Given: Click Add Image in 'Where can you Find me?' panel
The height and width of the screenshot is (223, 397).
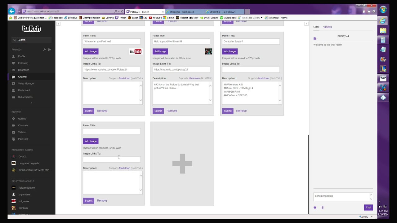Looking at the screenshot, I should click(x=91, y=51).
